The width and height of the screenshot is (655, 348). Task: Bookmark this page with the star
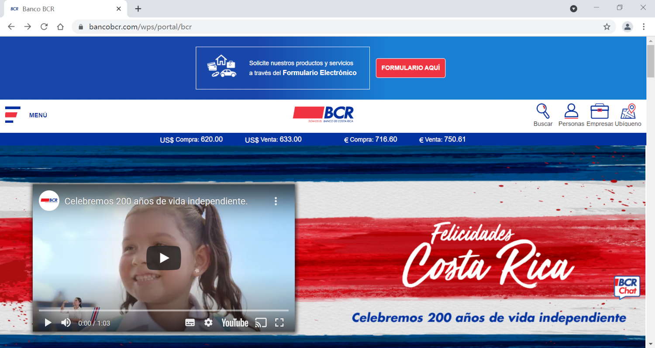607,27
